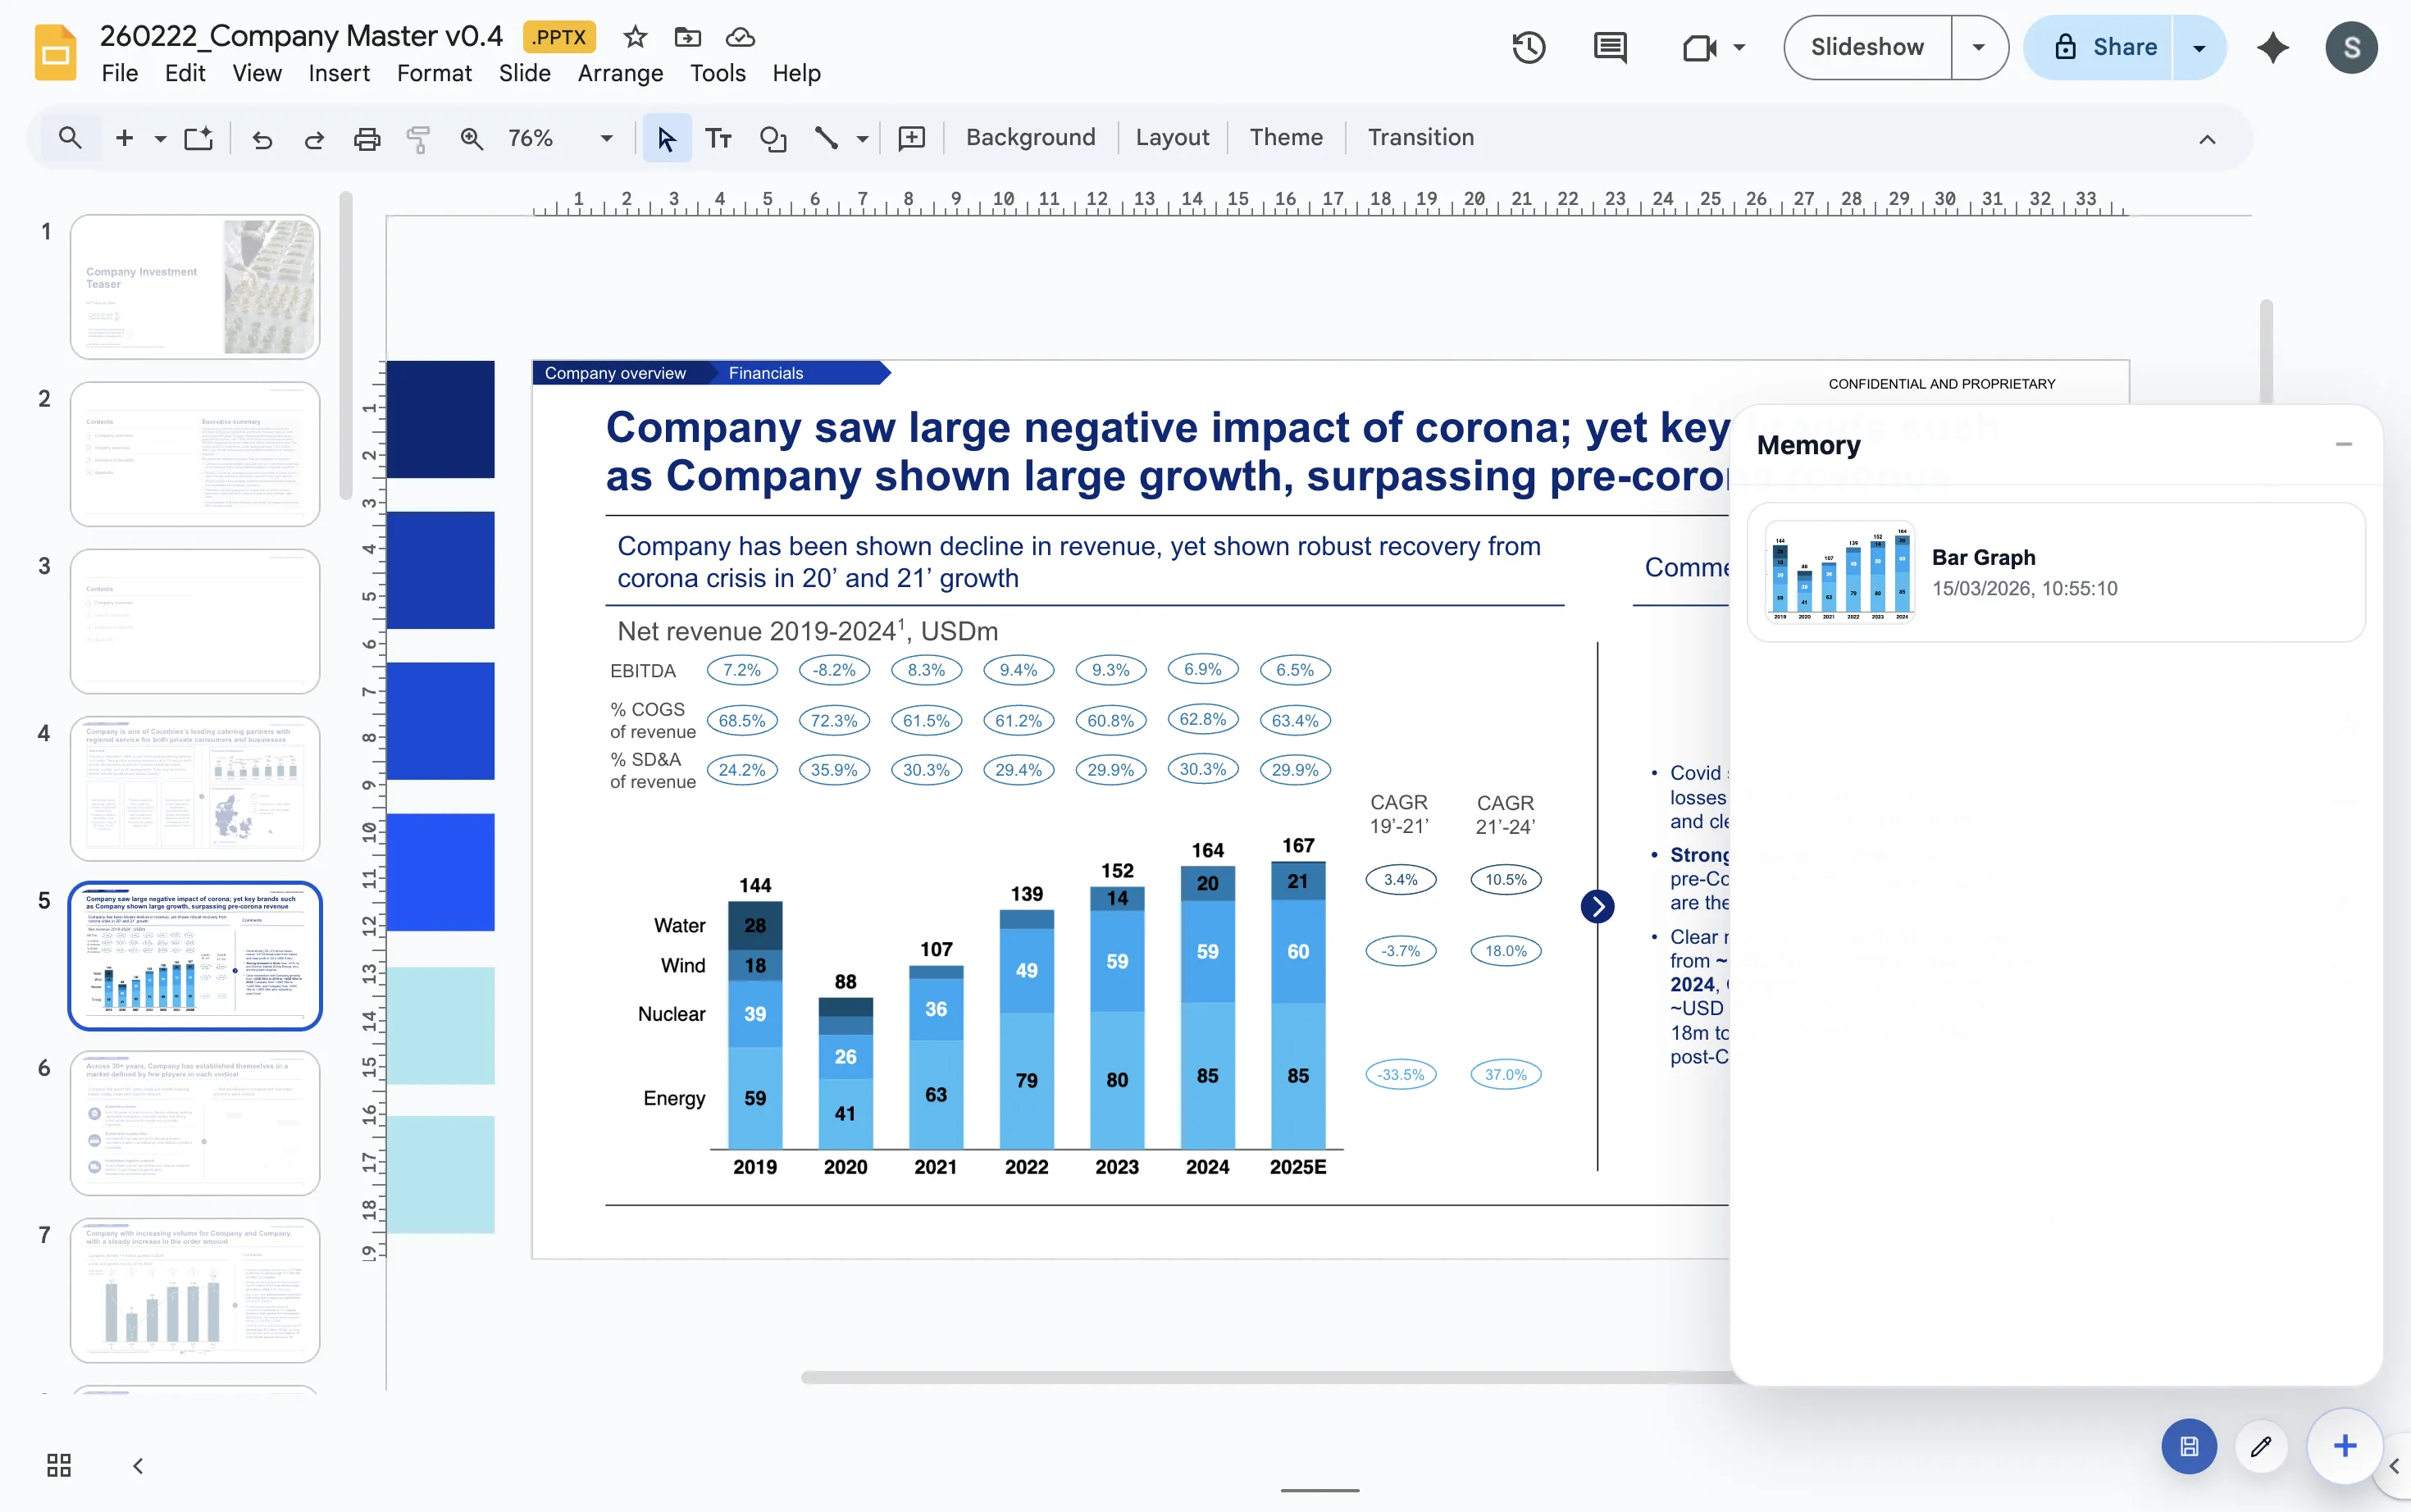Minimize the Memory panel
Image resolution: width=2411 pixels, height=1512 pixels.
coord(2344,444)
